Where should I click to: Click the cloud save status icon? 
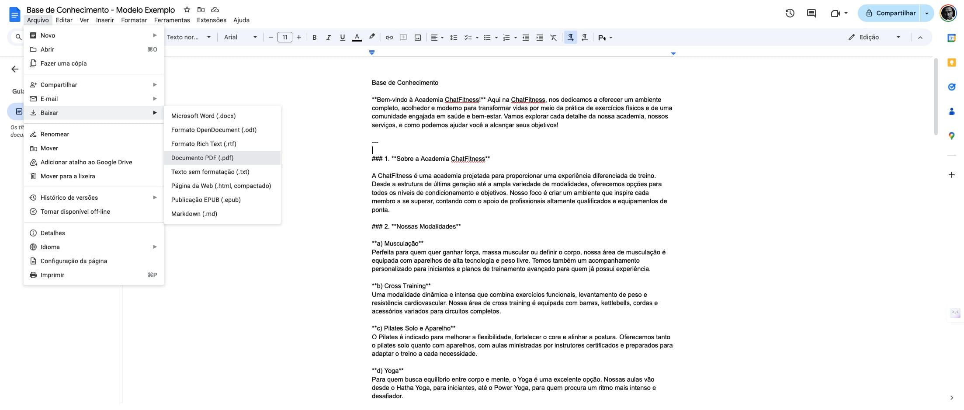pos(215,10)
